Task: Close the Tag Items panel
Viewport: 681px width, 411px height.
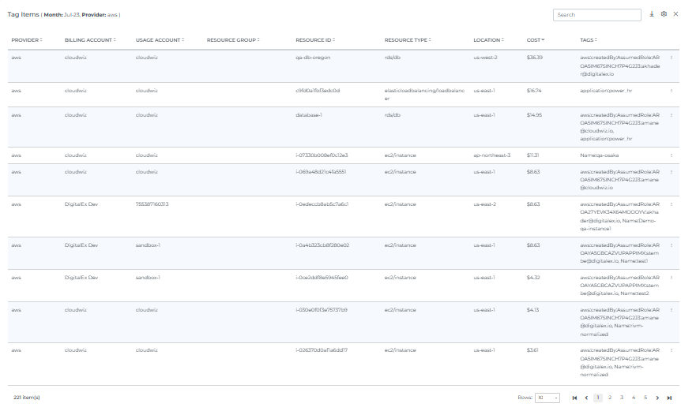Action: (674, 14)
